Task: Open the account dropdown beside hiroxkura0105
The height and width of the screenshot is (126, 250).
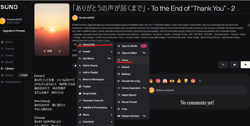Action: coord(27,21)
